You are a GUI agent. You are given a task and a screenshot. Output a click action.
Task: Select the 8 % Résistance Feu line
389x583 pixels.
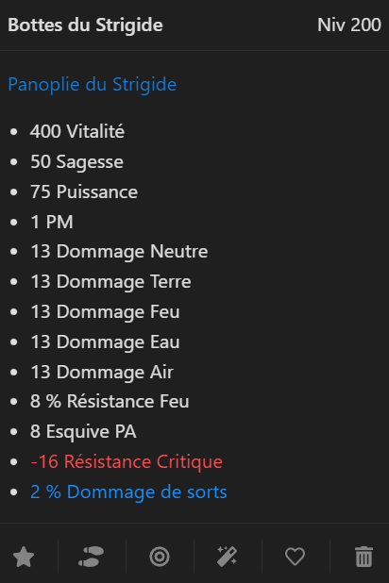tap(110, 402)
